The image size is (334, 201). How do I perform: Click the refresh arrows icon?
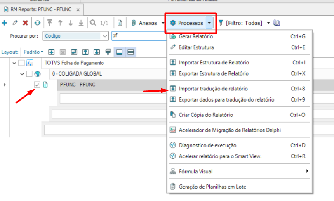38,23
